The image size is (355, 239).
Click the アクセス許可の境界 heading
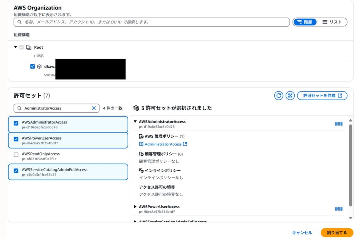[x=157, y=187]
